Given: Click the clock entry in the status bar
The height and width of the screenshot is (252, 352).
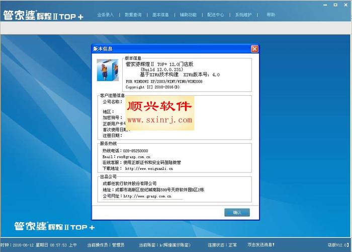Looking at the screenshot, I should tap(38, 245).
